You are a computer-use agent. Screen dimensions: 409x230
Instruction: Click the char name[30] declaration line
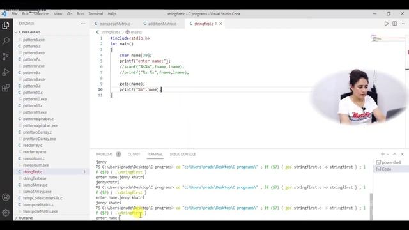tap(135, 56)
